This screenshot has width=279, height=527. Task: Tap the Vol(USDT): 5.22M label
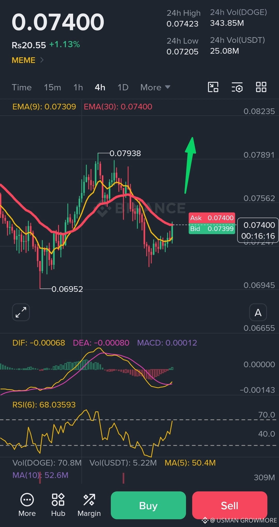tap(123, 463)
